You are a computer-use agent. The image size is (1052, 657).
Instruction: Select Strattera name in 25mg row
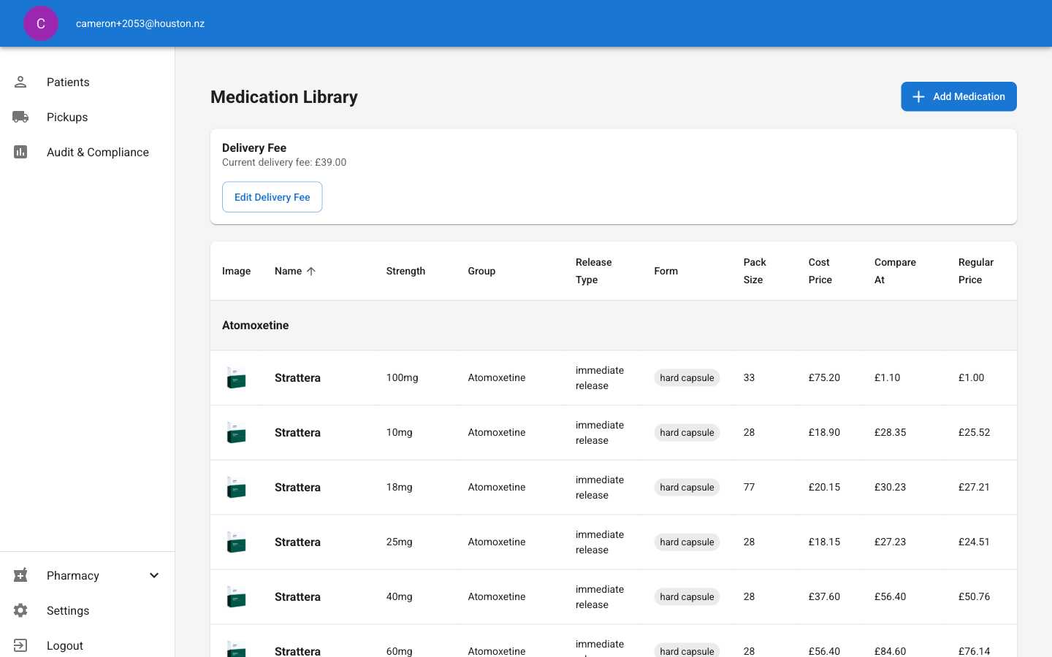pyautogui.click(x=297, y=542)
